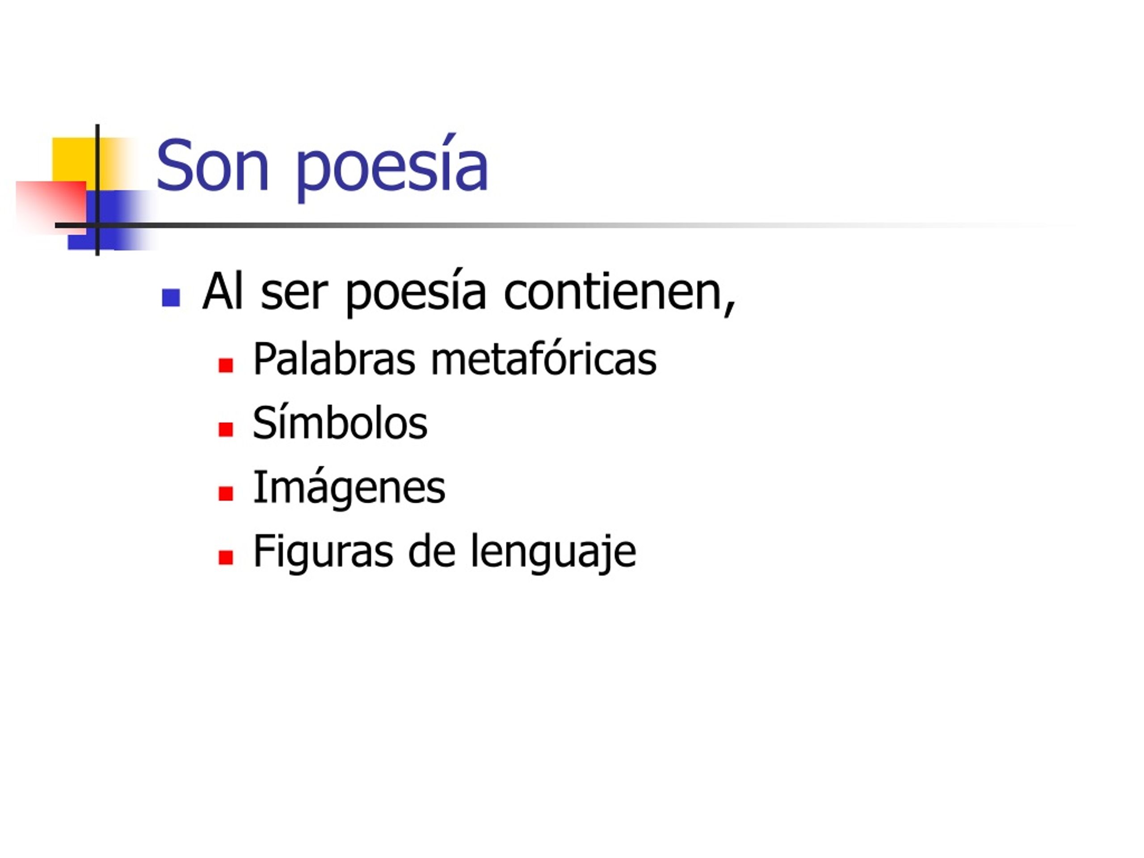
Task: Select the "Imágenes" list item text
Action: pyautogui.click(x=349, y=488)
